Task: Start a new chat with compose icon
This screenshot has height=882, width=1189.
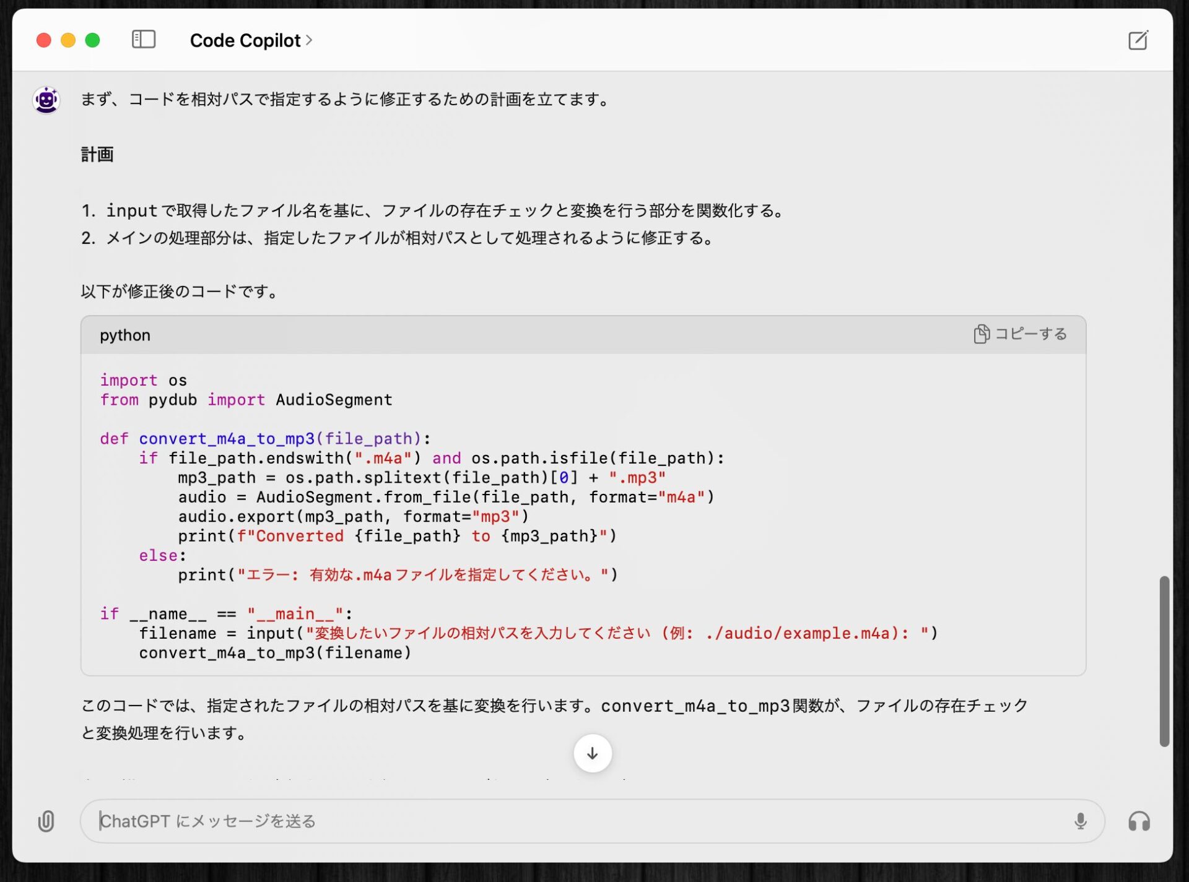Action: (x=1138, y=40)
